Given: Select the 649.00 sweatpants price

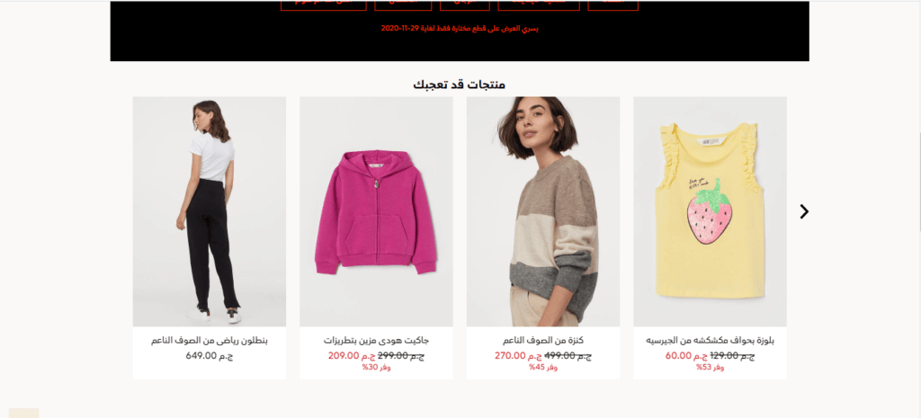Looking at the screenshot, I should click(x=209, y=355).
